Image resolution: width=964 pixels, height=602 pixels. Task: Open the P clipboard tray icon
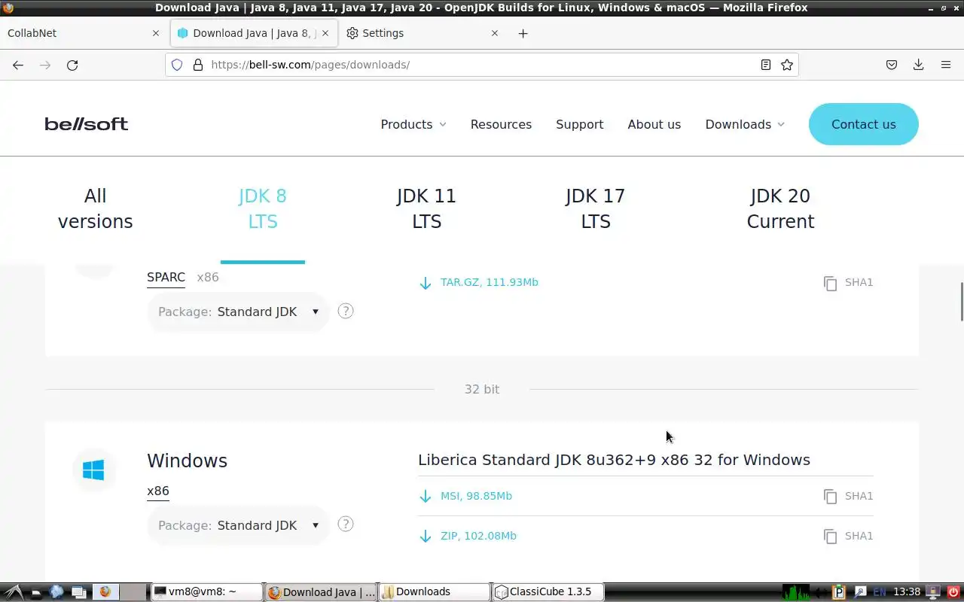click(x=840, y=592)
